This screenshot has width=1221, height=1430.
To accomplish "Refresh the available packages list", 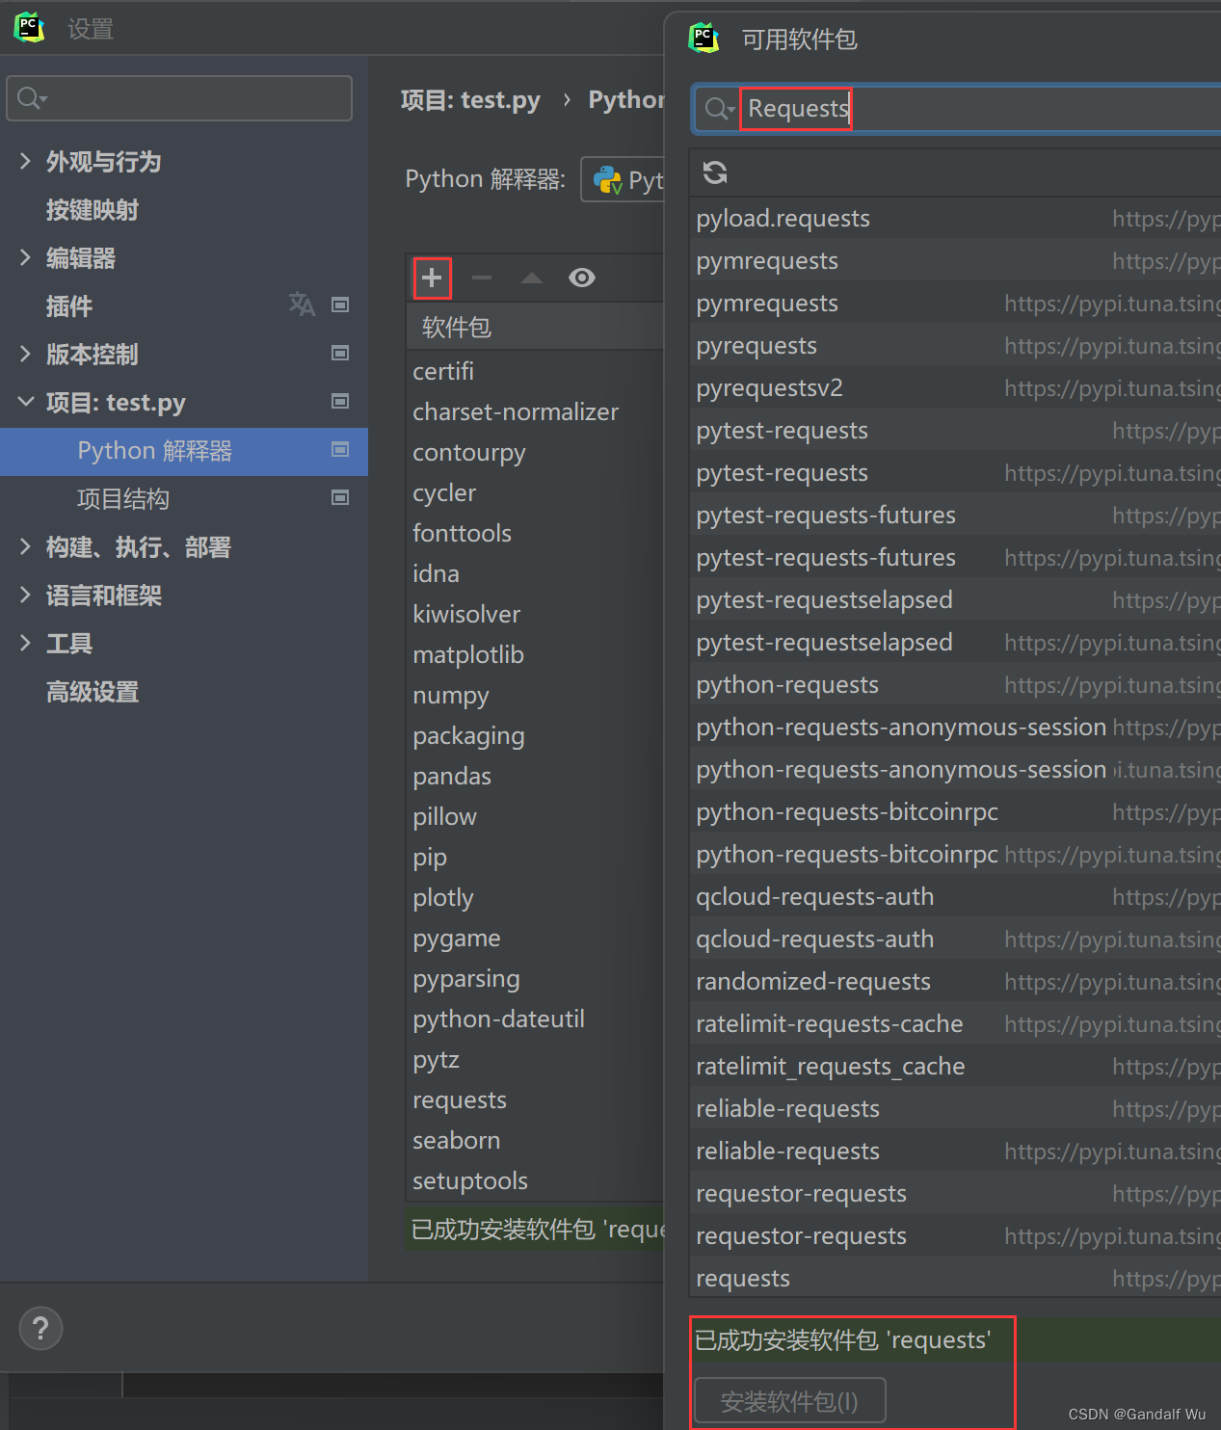I will pos(714,172).
